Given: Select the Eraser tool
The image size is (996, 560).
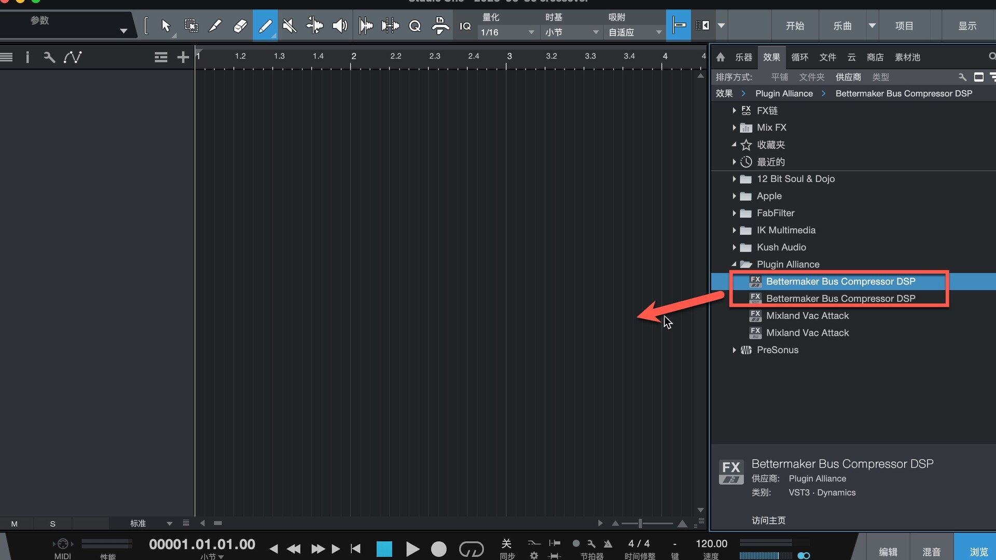Looking at the screenshot, I should 240,25.
